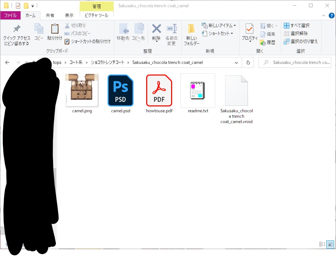The image size is (336, 257).
Task: Click the コート系 breadcrumb in address path
Action: pyautogui.click(x=76, y=62)
